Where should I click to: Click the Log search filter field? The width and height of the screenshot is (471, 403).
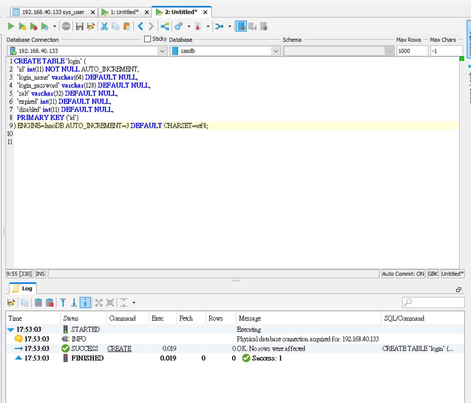436,303
